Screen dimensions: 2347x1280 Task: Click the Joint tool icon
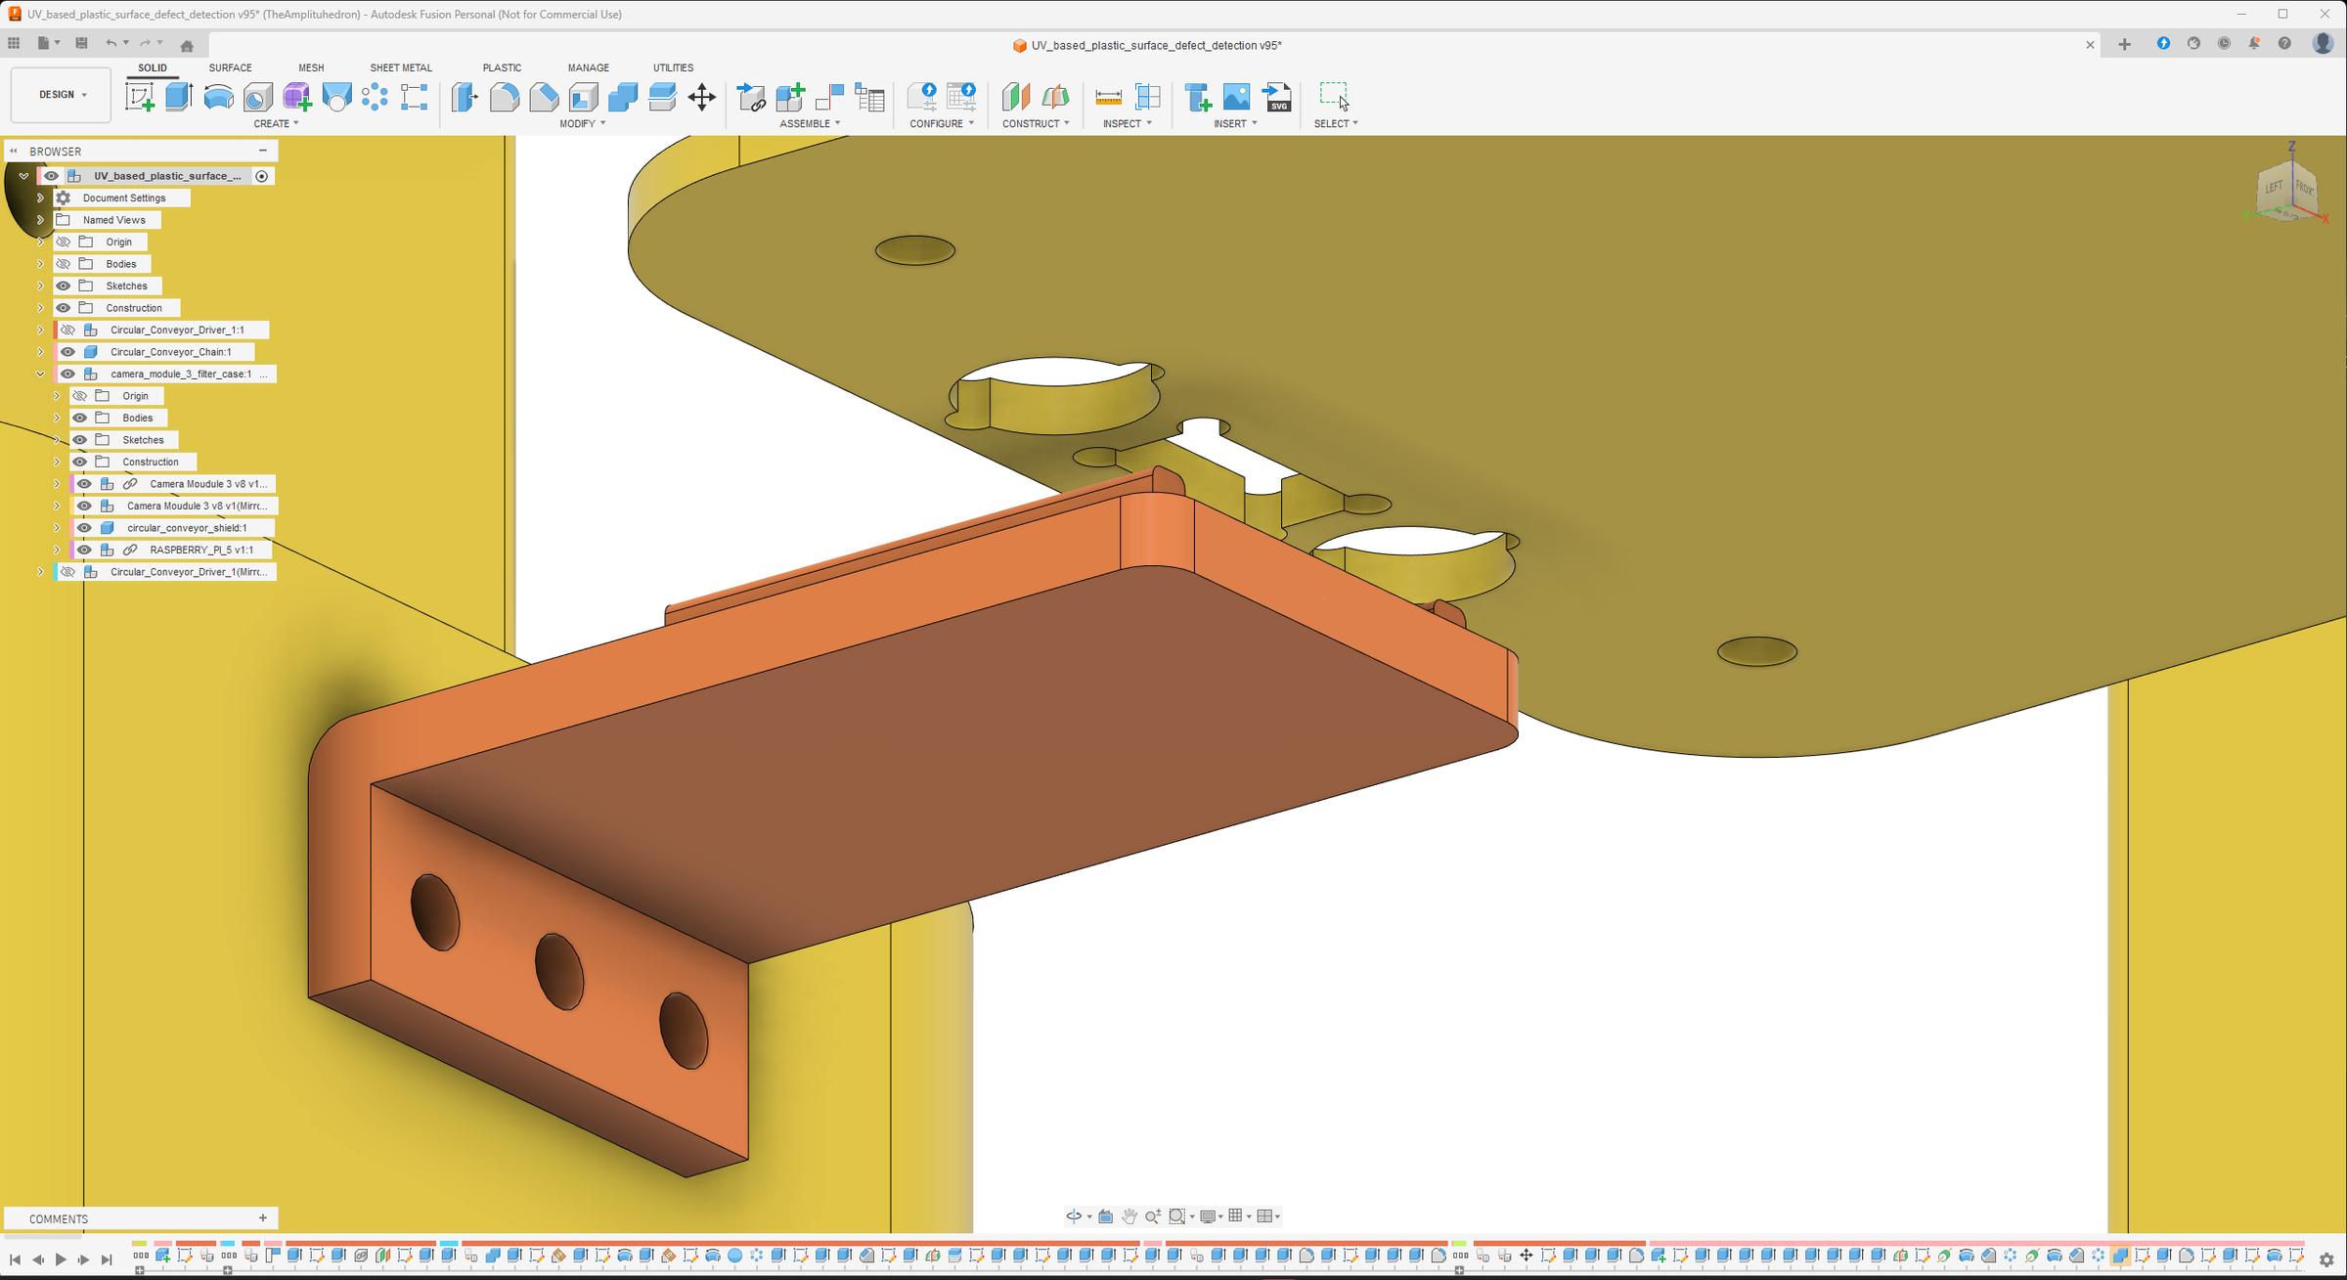(829, 97)
